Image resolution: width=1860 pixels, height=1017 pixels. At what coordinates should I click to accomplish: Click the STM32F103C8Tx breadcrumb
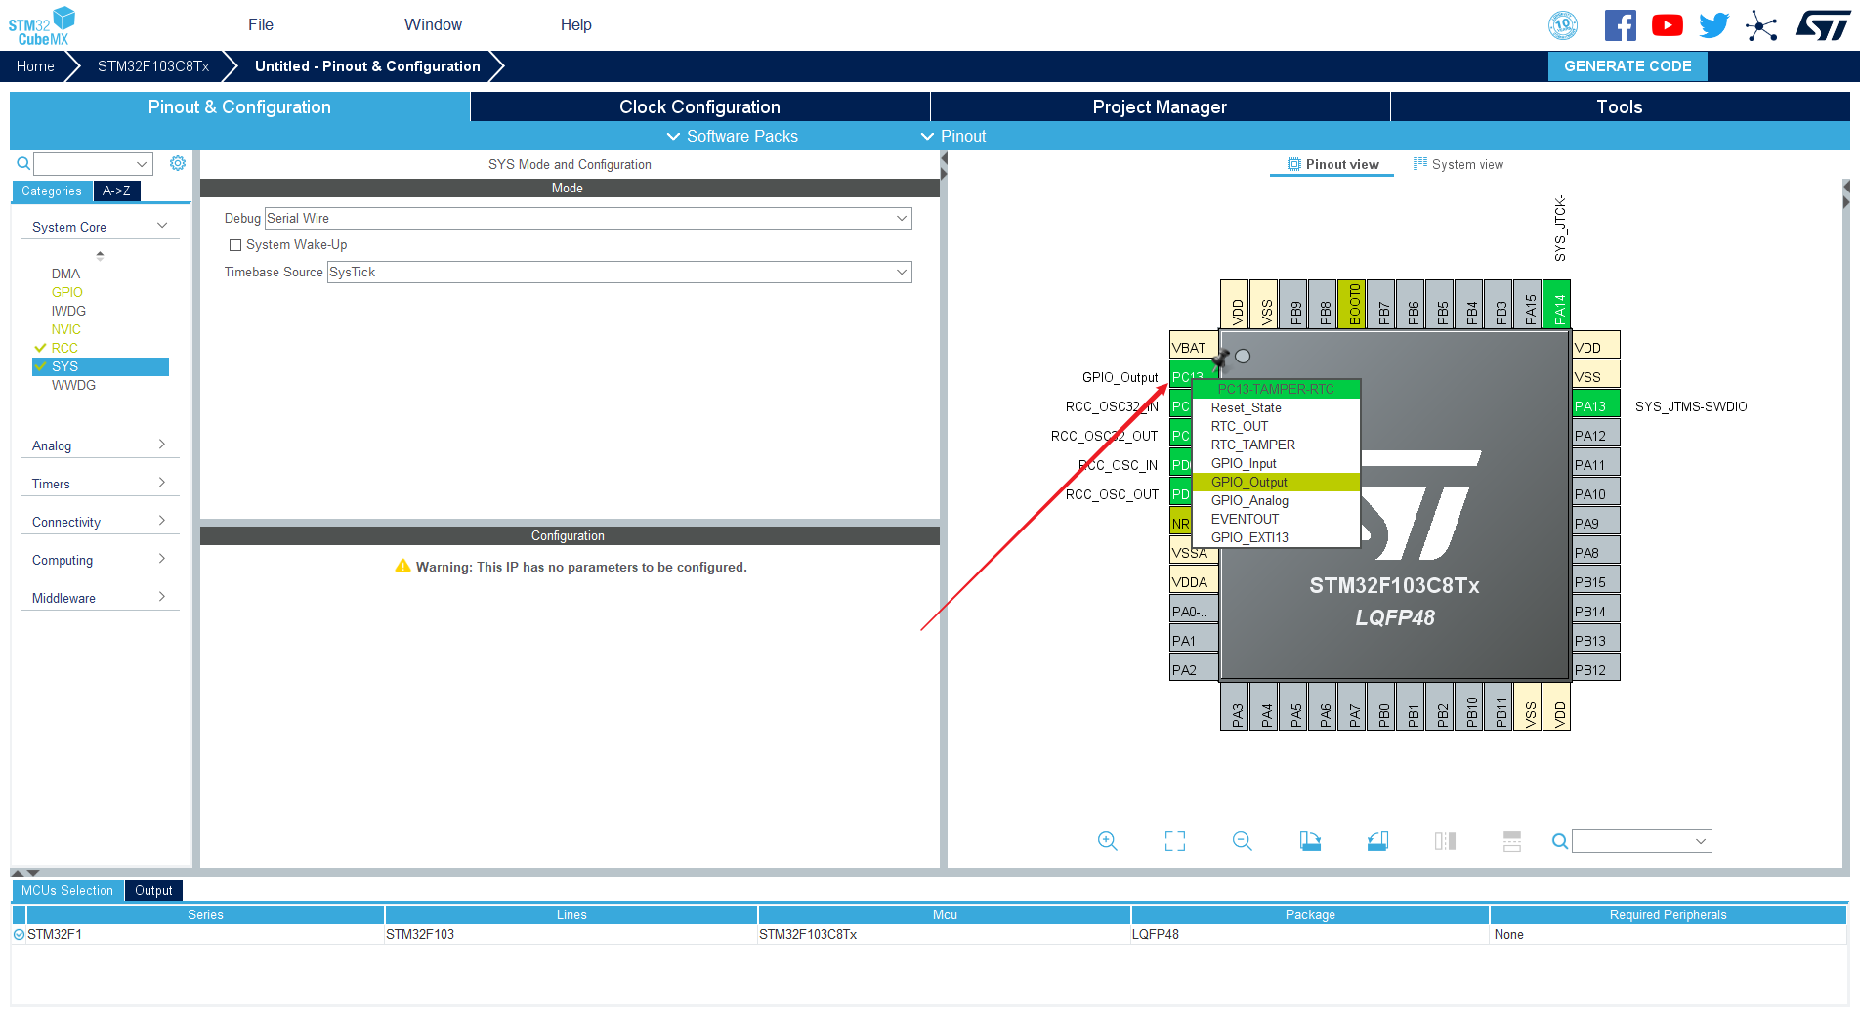point(153,66)
